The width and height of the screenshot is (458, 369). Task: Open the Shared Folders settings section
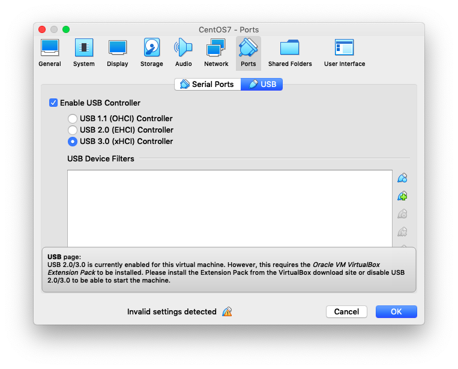coord(290,53)
